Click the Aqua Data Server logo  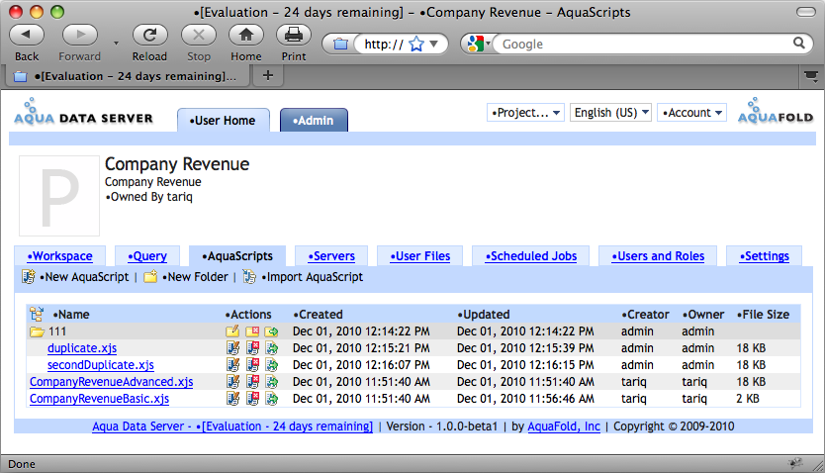83,112
